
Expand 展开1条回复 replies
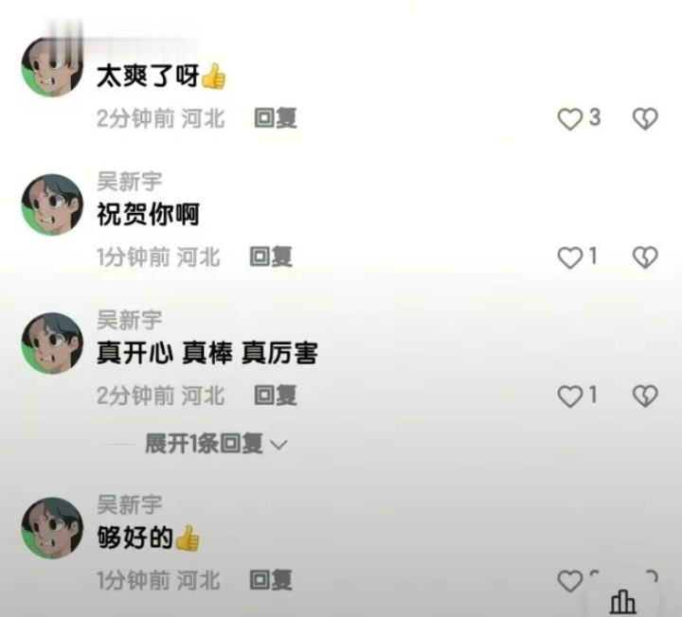point(216,444)
